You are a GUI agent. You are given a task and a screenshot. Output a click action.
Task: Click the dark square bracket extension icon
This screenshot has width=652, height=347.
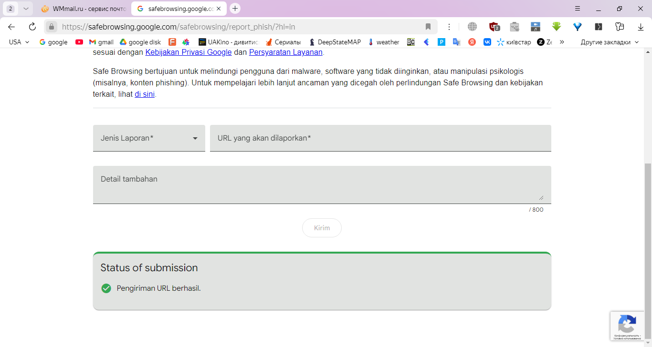(x=599, y=27)
